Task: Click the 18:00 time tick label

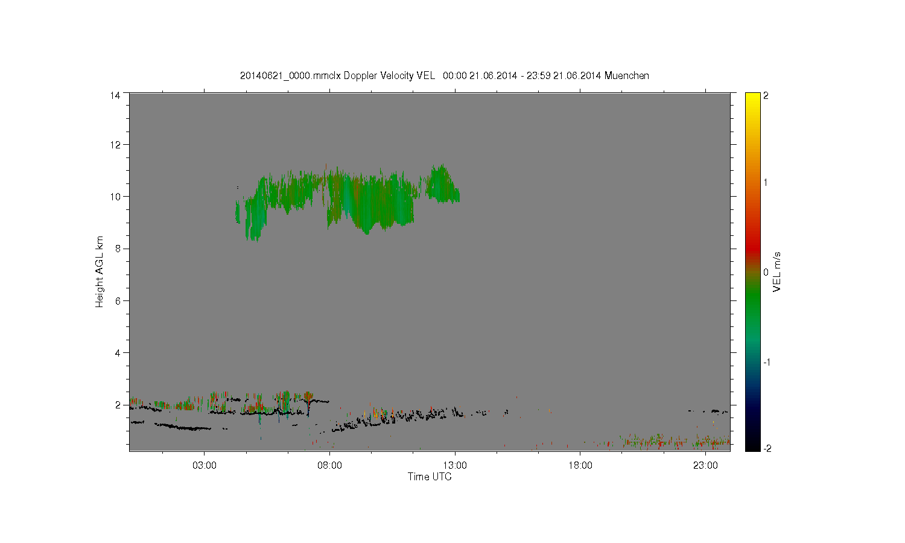Action: [580, 466]
